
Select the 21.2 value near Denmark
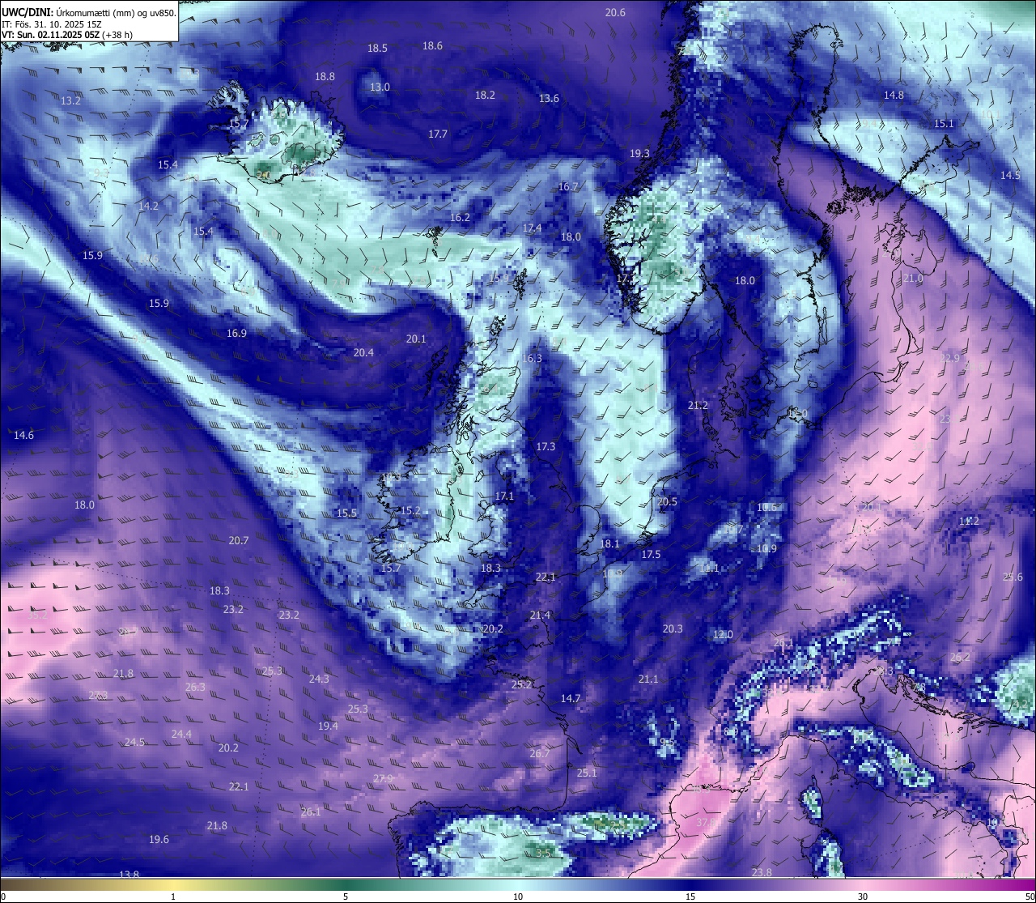698,405
